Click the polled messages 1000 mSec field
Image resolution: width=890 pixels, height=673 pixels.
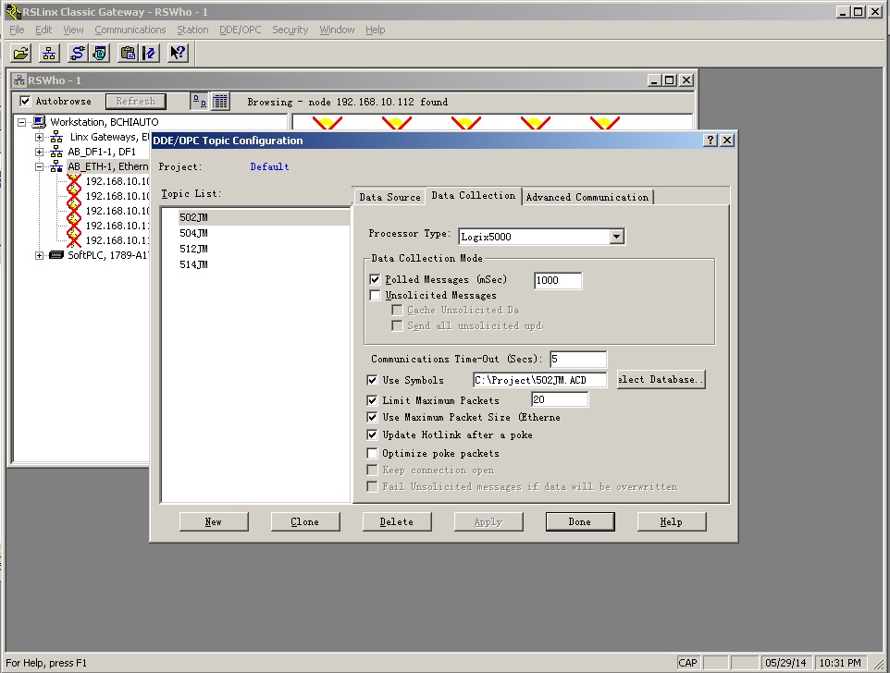click(x=558, y=280)
